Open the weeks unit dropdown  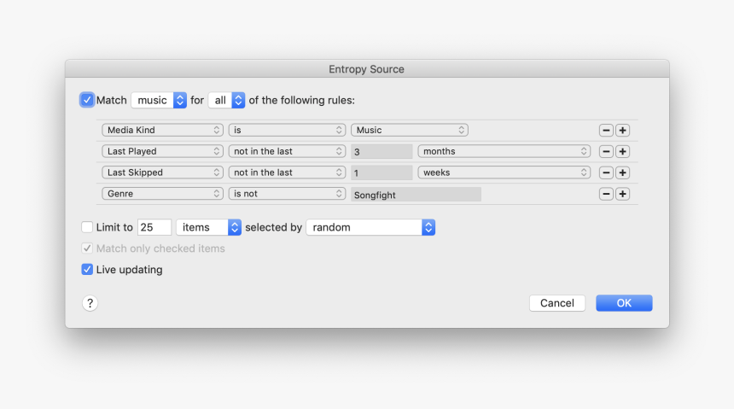coord(504,172)
